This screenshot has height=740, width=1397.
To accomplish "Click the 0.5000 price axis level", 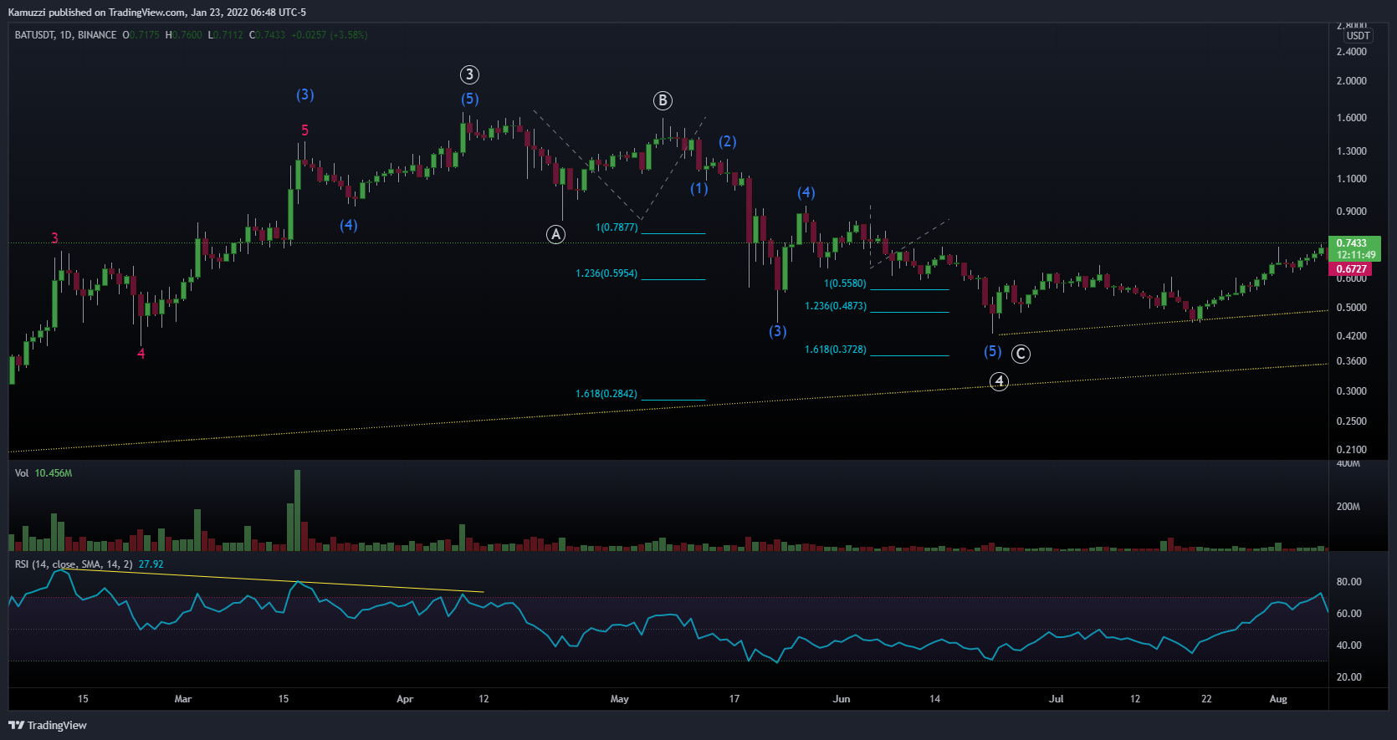I will click(1352, 308).
